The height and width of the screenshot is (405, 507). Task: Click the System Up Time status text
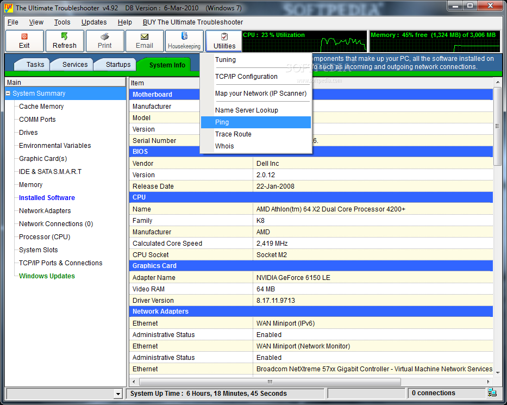click(208, 394)
